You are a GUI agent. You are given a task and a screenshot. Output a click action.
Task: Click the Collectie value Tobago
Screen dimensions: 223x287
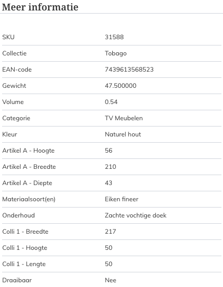click(116, 53)
